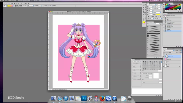Click the history snapshot thumbnail
The width and height of the screenshot is (183, 103).
coord(165,16)
